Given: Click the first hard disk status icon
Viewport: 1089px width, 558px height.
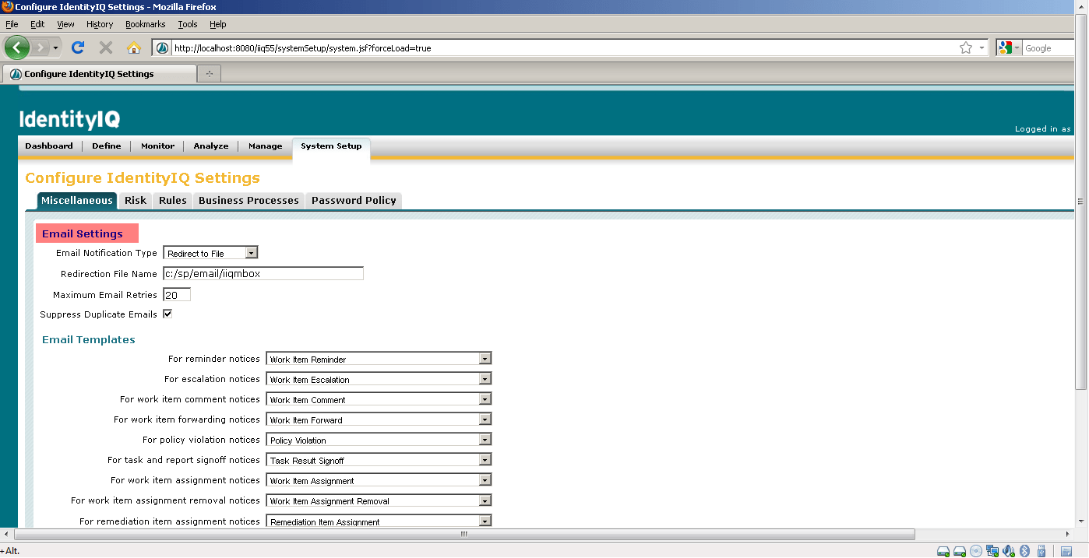Looking at the screenshot, I should (943, 551).
